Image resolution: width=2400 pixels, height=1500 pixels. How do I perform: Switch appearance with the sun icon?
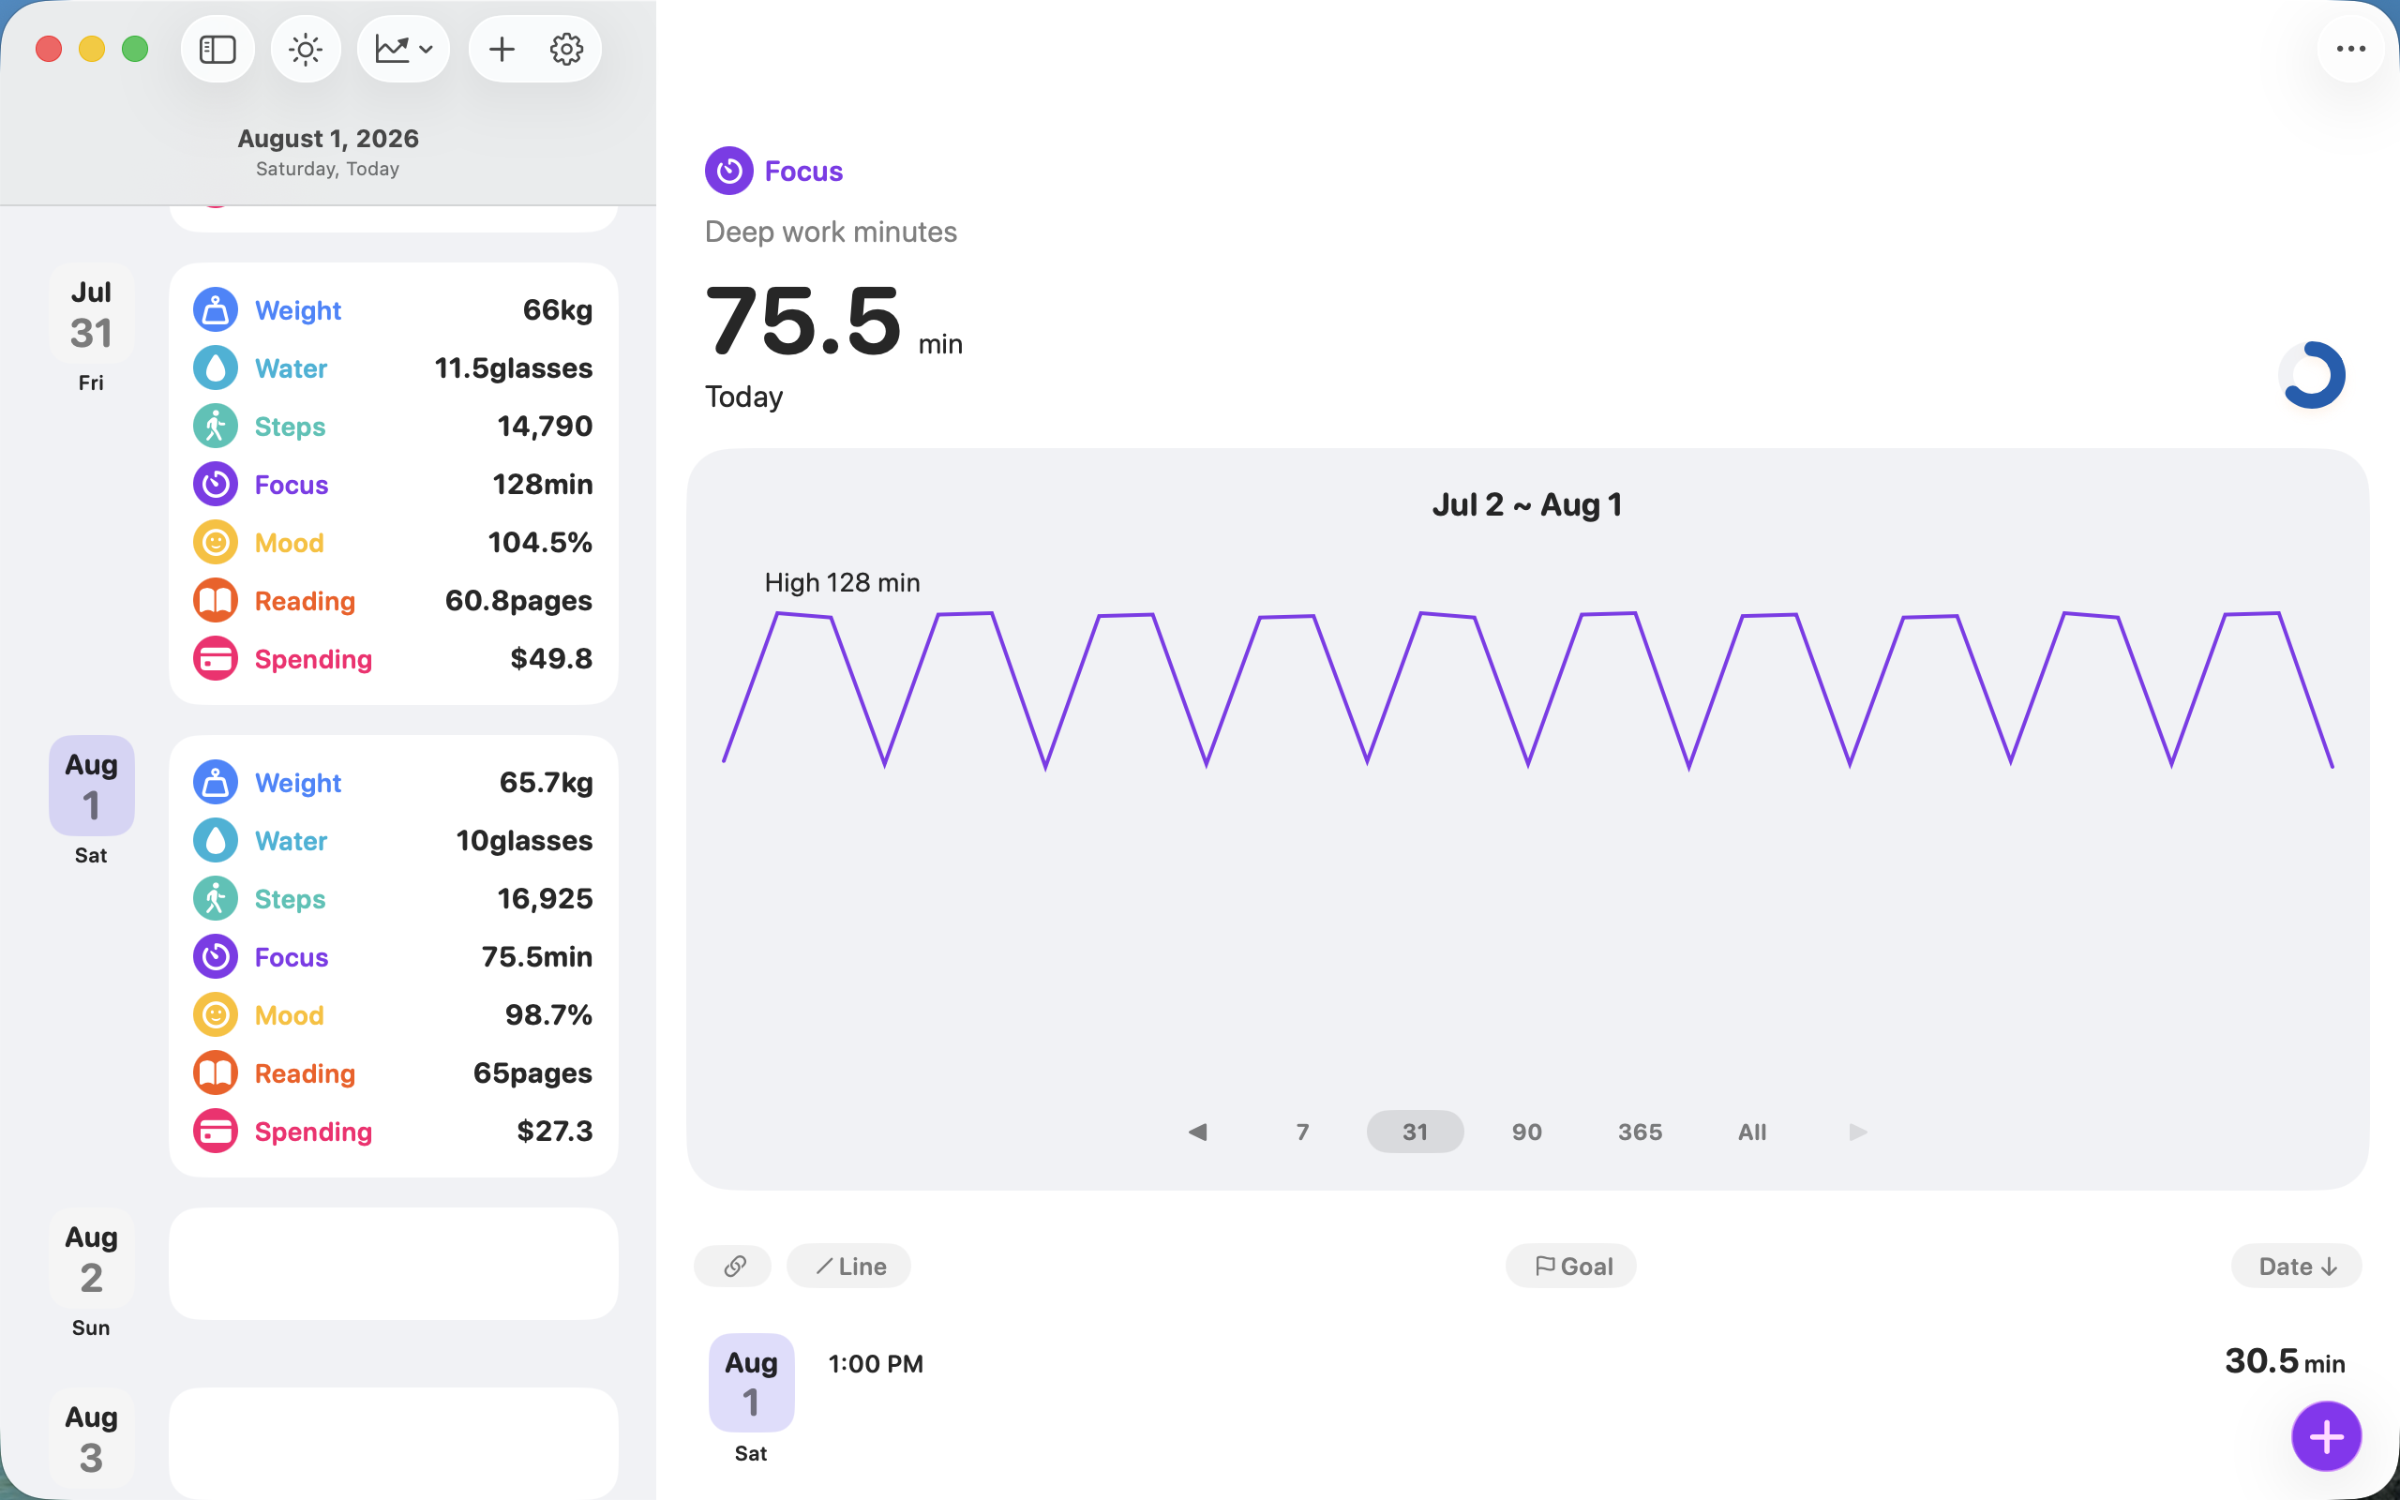point(306,49)
